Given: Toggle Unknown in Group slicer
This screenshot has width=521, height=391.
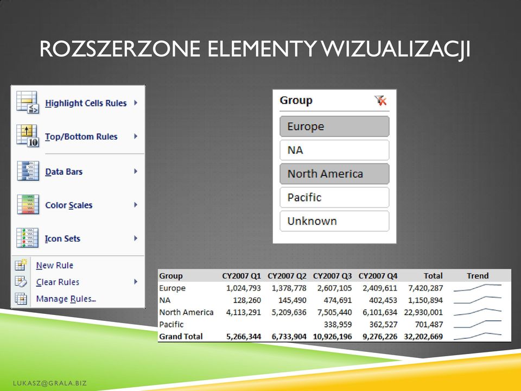Looking at the screenshot, I should point(334,221).
